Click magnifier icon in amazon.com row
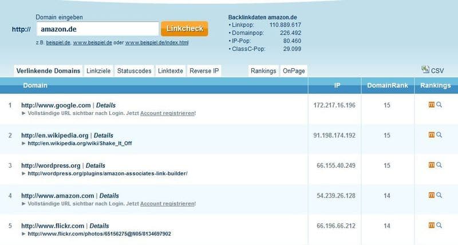The width and height of the screenshot is (458, 245). pos(439,195)
